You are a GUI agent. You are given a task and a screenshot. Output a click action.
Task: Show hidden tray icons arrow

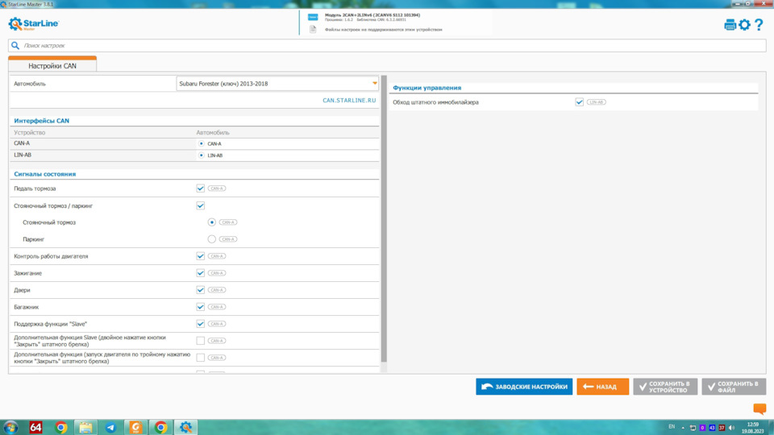pos(683,428)
